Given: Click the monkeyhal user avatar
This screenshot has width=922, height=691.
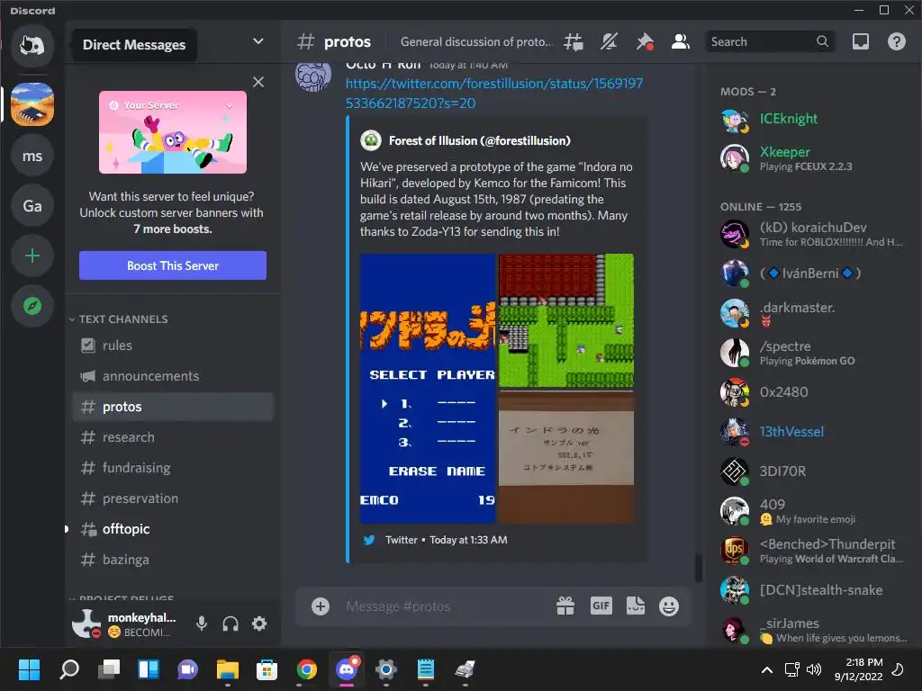Looking at the screenshot, I should (x=86, y=624).
